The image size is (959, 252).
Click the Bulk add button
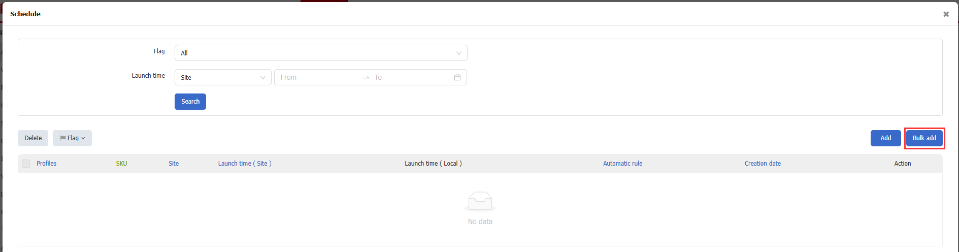tap(924, 138)
